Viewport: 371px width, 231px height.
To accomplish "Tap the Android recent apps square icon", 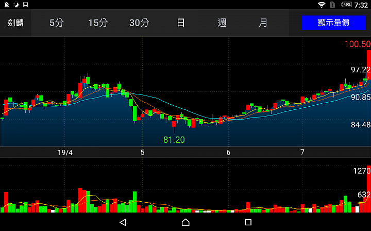I will (248, 222).
